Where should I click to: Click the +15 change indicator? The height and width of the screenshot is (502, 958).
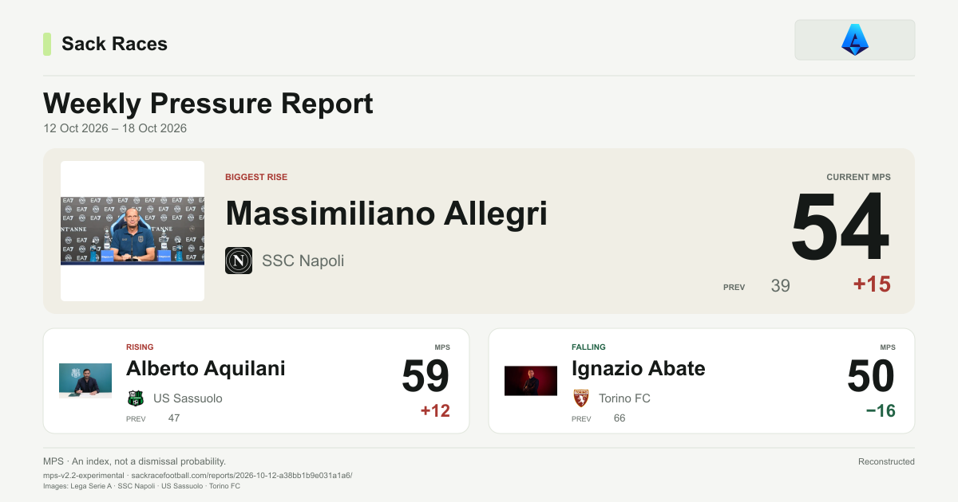(872, 284)
